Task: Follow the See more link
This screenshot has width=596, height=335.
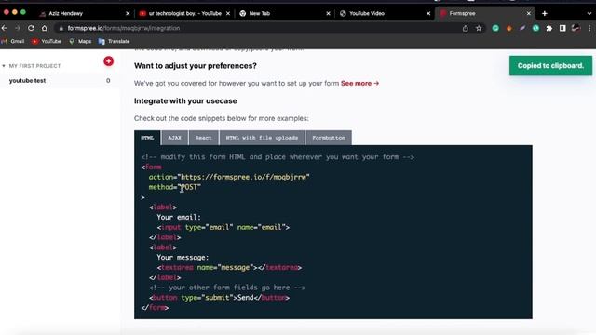Action: (x=359, y=83)
